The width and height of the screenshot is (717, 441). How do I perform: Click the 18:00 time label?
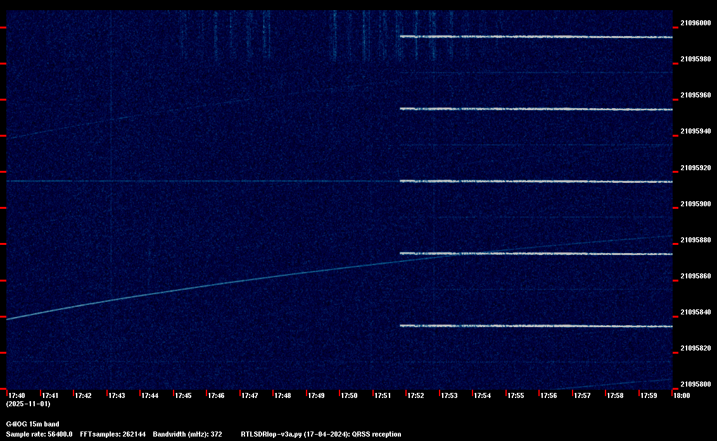[x=682, y=395]
